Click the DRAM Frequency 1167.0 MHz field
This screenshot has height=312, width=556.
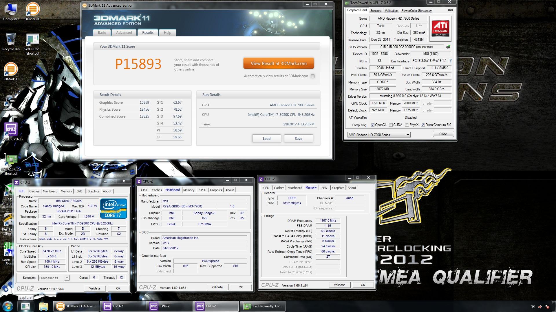(x=328, y=220)
